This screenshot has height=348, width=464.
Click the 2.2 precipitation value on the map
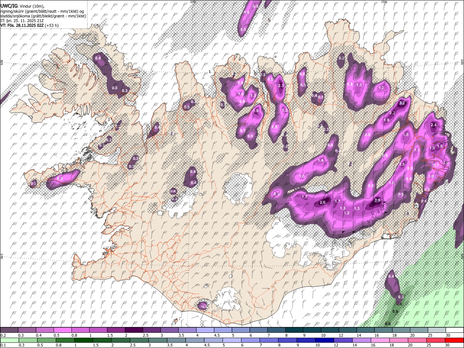[x=392, y=113]
